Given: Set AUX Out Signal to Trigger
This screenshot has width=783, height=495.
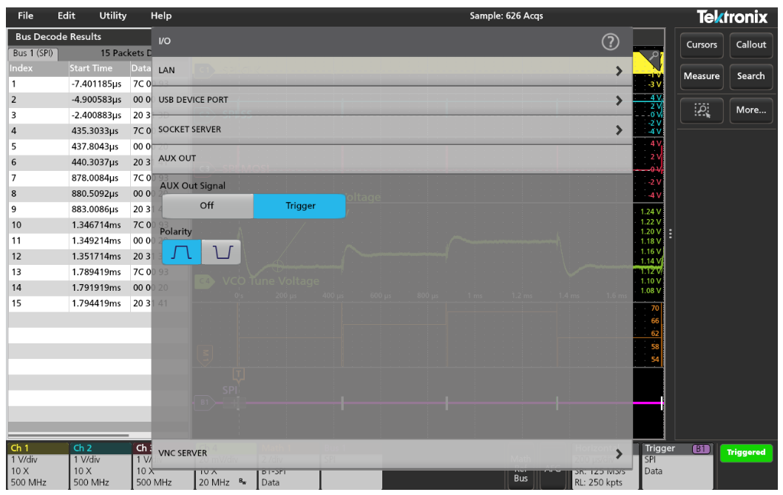Looking at the screenshot, I should click(299, 206).
